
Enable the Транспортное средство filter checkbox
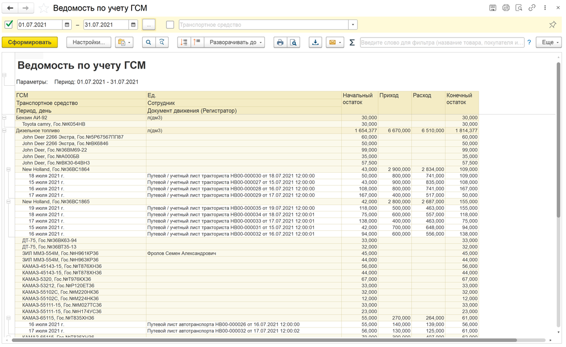(x=170, y=25)
